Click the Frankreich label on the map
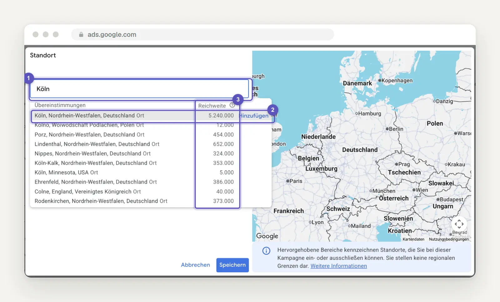500x302 pixels. click(288, 211)
